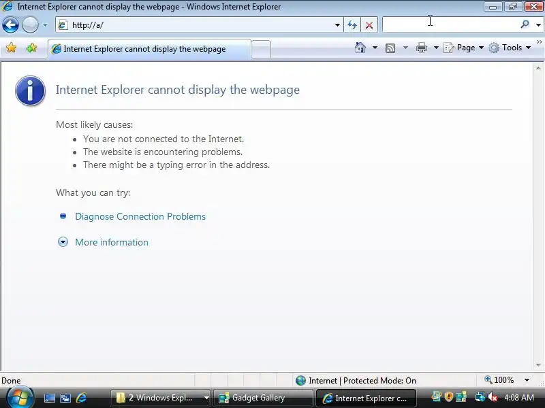Click the vertical scrollbar down arrow
The width and height of the screenshot is (545, 408).
coord(538,365)
